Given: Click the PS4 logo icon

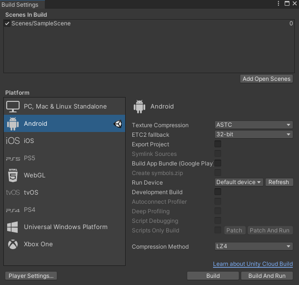Looking at the screenshot, I should click(13, 210).
